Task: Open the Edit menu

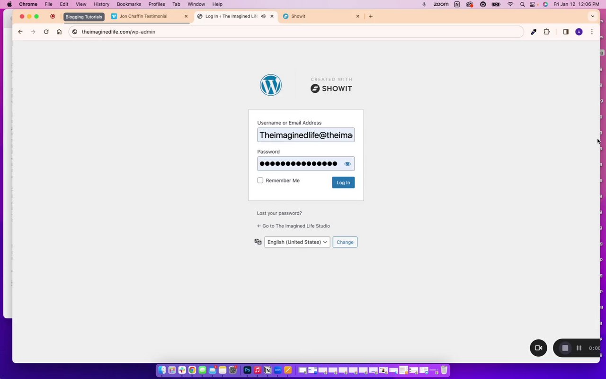Action: [x=64, y=4]
